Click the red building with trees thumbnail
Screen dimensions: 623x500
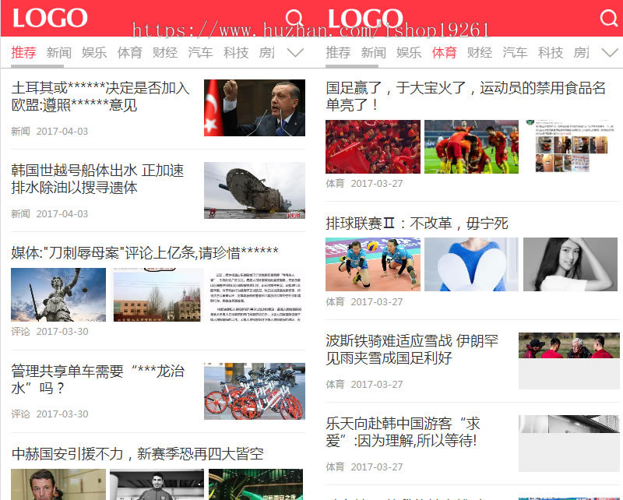coord(157,294)
